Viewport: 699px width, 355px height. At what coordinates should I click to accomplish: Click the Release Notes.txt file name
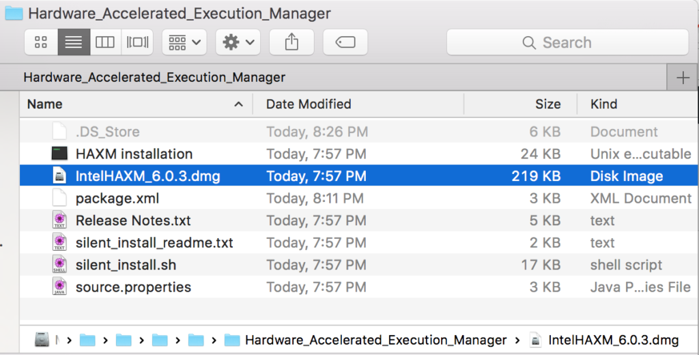[133, 221]
